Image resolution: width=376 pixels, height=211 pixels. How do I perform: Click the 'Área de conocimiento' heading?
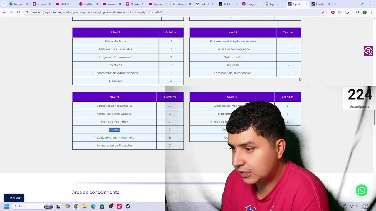pyautogui.click(x=96, y=192)
